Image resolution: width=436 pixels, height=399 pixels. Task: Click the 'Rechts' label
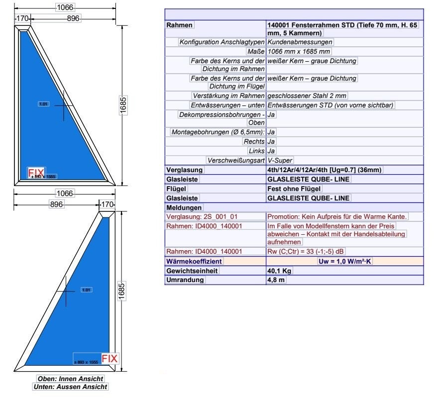coord(254,141)
